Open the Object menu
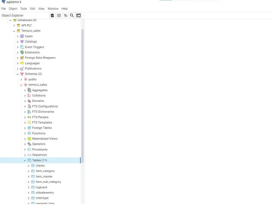Screen dimensions: 273x207 click(x=13, y=8)
